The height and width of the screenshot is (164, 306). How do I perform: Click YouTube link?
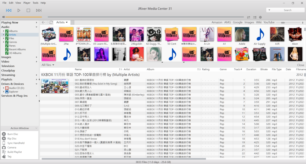click(269, 22)
